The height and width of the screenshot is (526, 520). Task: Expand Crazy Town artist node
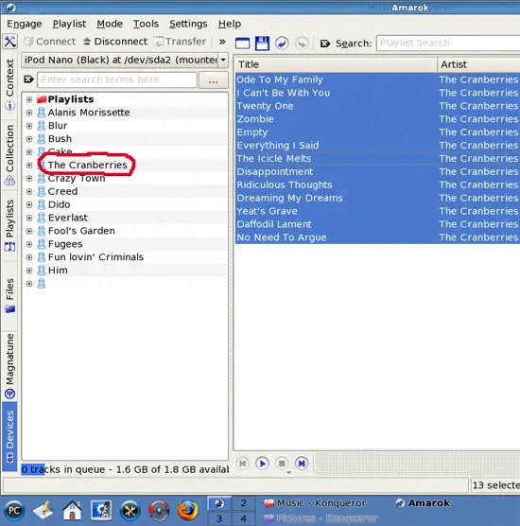[29, 178]
